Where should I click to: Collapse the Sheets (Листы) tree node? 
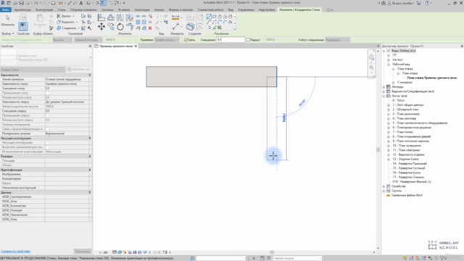(x=384, y=96)
